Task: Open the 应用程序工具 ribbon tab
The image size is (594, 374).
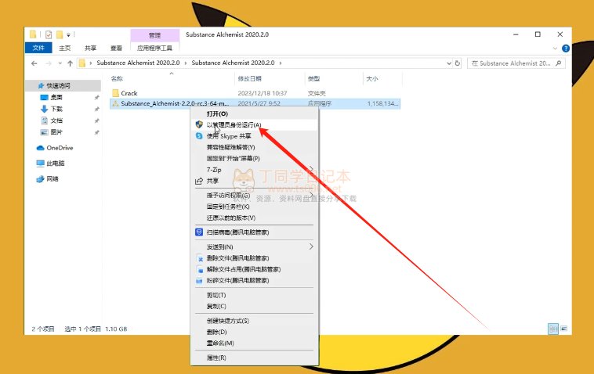Action: [154, 48]
